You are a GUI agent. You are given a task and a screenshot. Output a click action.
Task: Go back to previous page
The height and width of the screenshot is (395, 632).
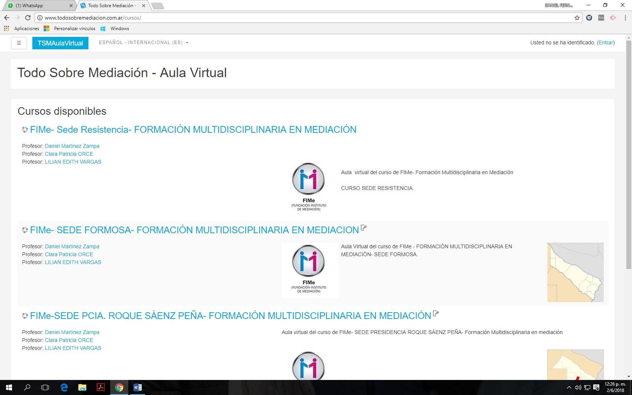(7, 18)
